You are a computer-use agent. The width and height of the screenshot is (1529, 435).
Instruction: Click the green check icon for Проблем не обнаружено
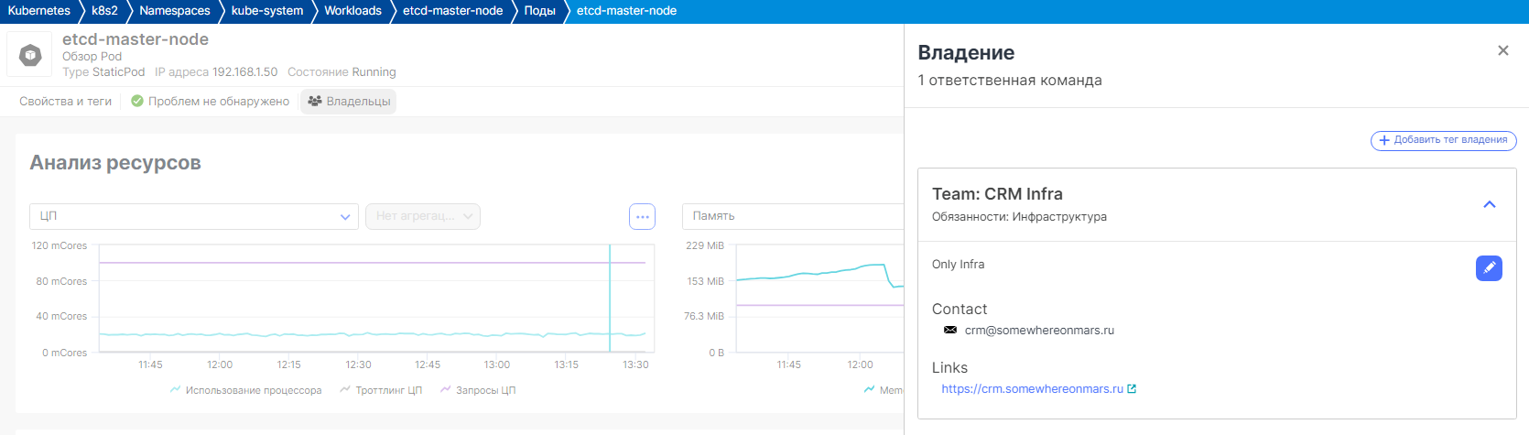(x=137, y=102)
